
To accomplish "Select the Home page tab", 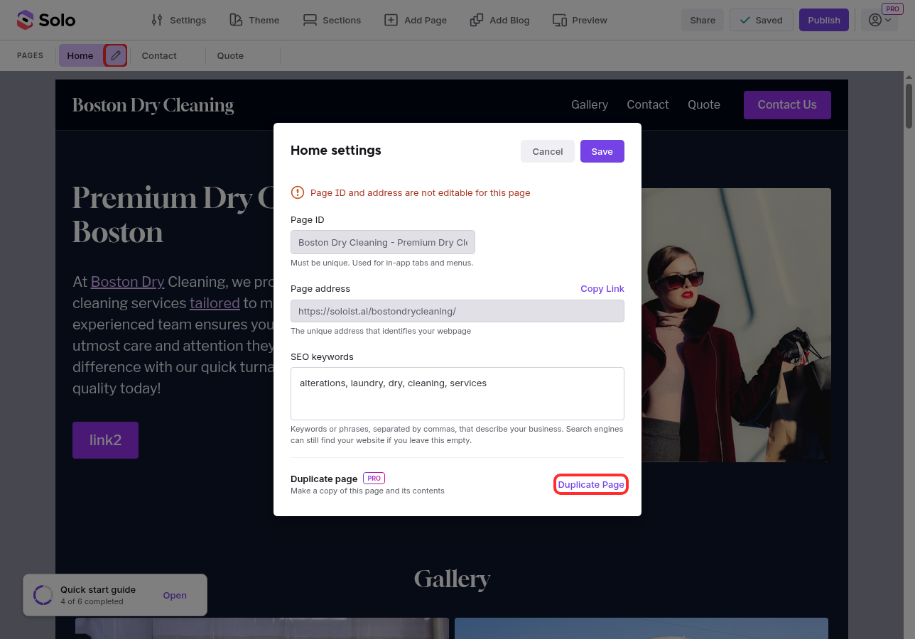I will (80, 55).
